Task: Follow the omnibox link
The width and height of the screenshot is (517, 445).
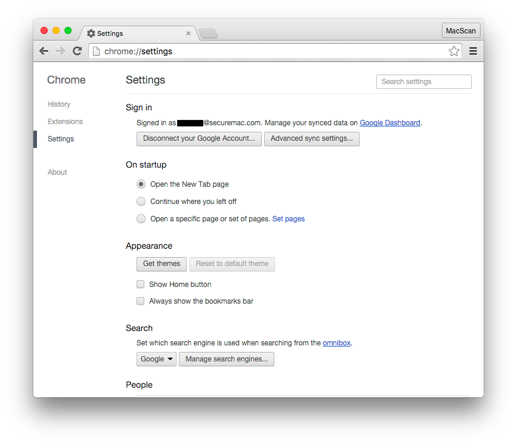Action: click(337, 343)
